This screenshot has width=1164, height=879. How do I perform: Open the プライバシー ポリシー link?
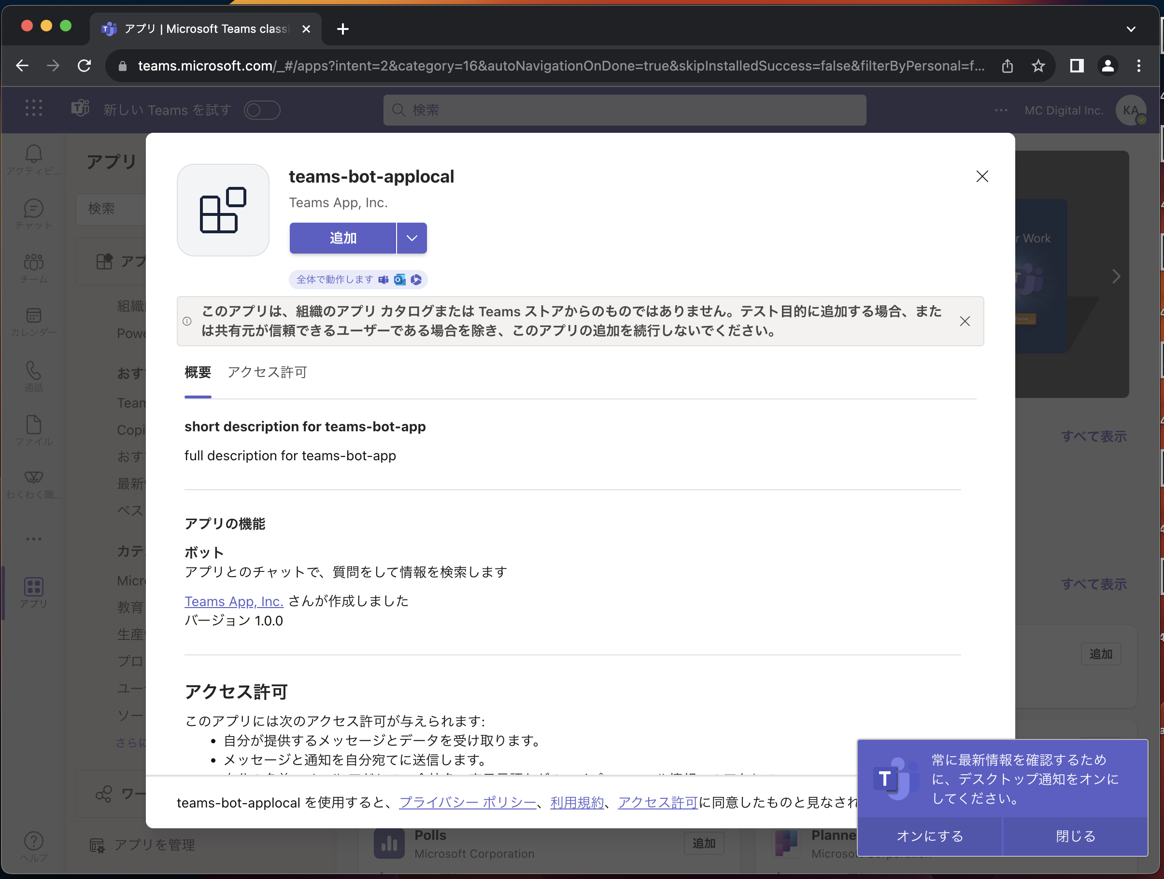(467, 802)
